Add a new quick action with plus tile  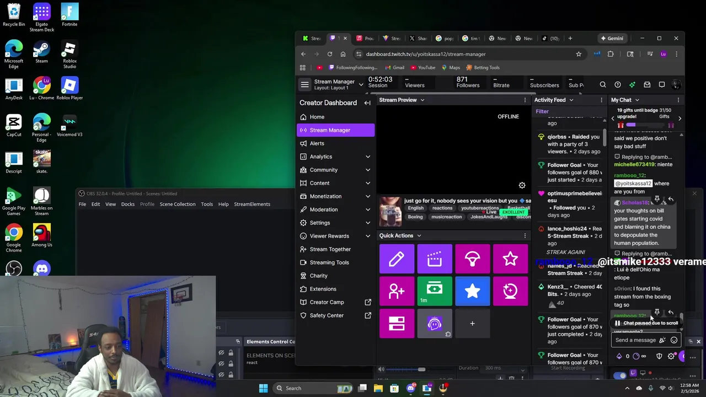point(472,324)
